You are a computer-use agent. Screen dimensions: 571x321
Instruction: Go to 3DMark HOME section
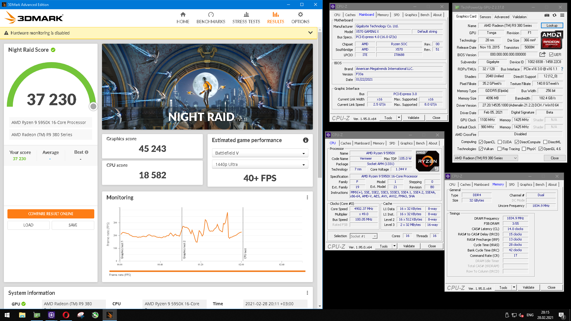click(183, 18)
